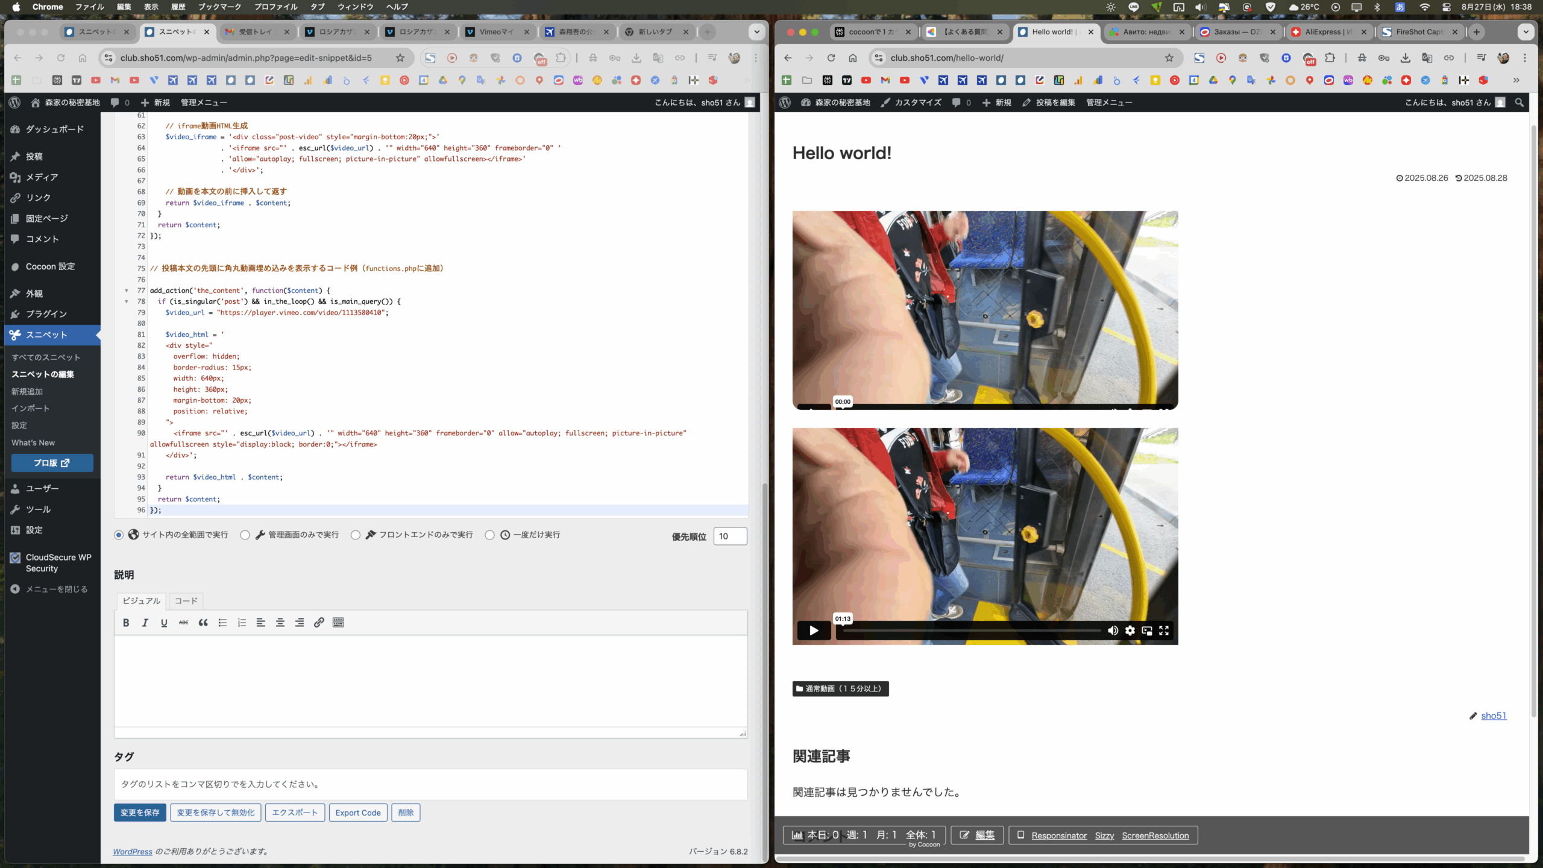Collapse code fold arrow at line 78
Viewport: 1543px width, 868px height.
pyautogui.click(x=127, y=301)
